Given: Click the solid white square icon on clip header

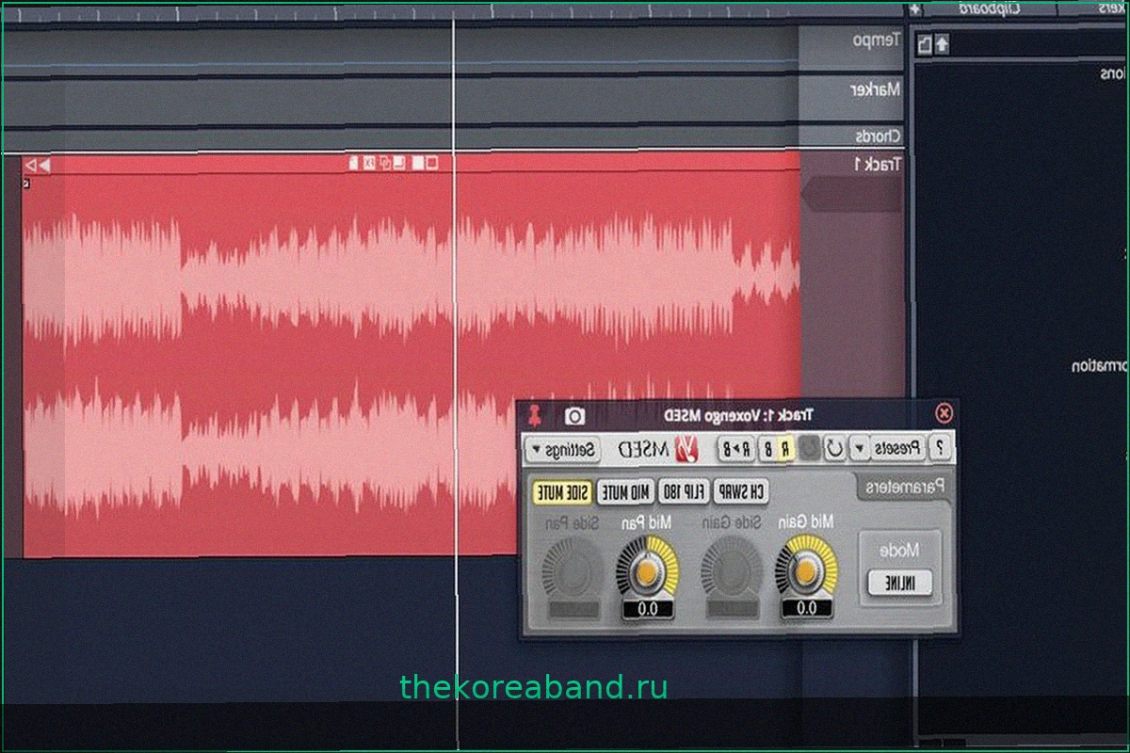Looking at the screenshot, I should click(417, 163).
